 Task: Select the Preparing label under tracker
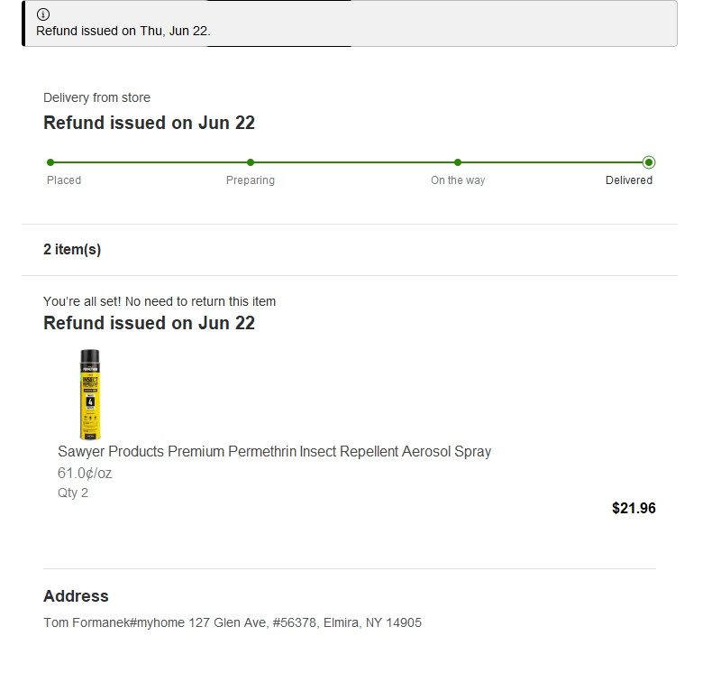251,180
